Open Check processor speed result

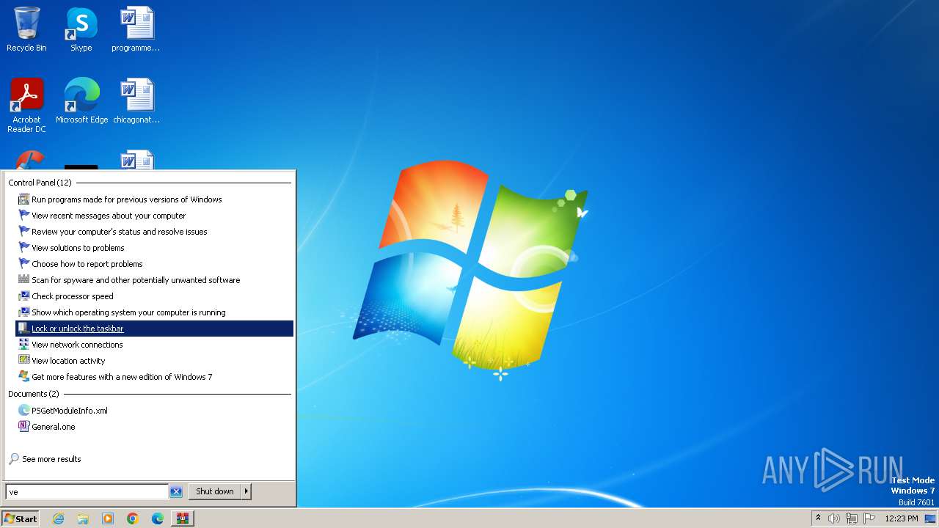pyautogui.click(x=154, y=296)
